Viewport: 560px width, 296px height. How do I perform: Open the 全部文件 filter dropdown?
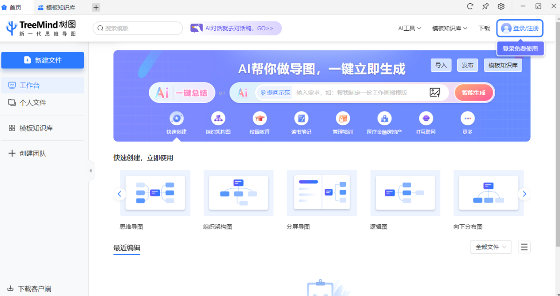[x=490, y=247]
